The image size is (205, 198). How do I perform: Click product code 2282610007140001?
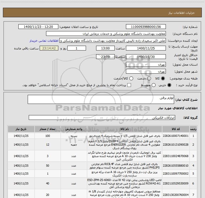coord(176,136)
